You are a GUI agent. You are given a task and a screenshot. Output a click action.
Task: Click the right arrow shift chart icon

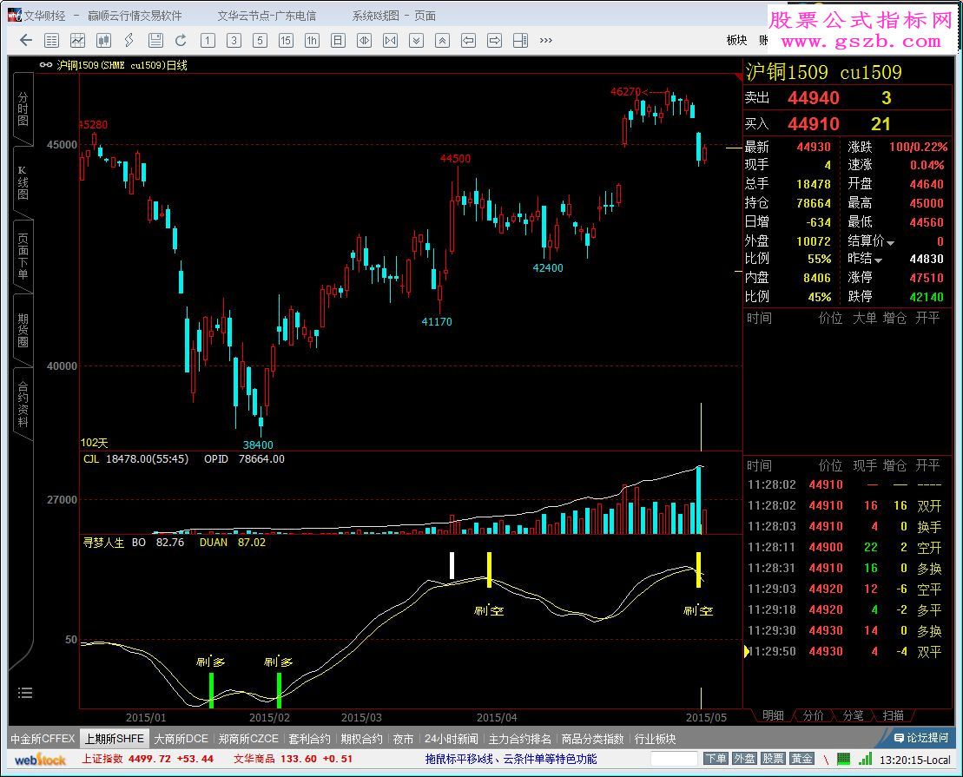[x=494, y=41]
